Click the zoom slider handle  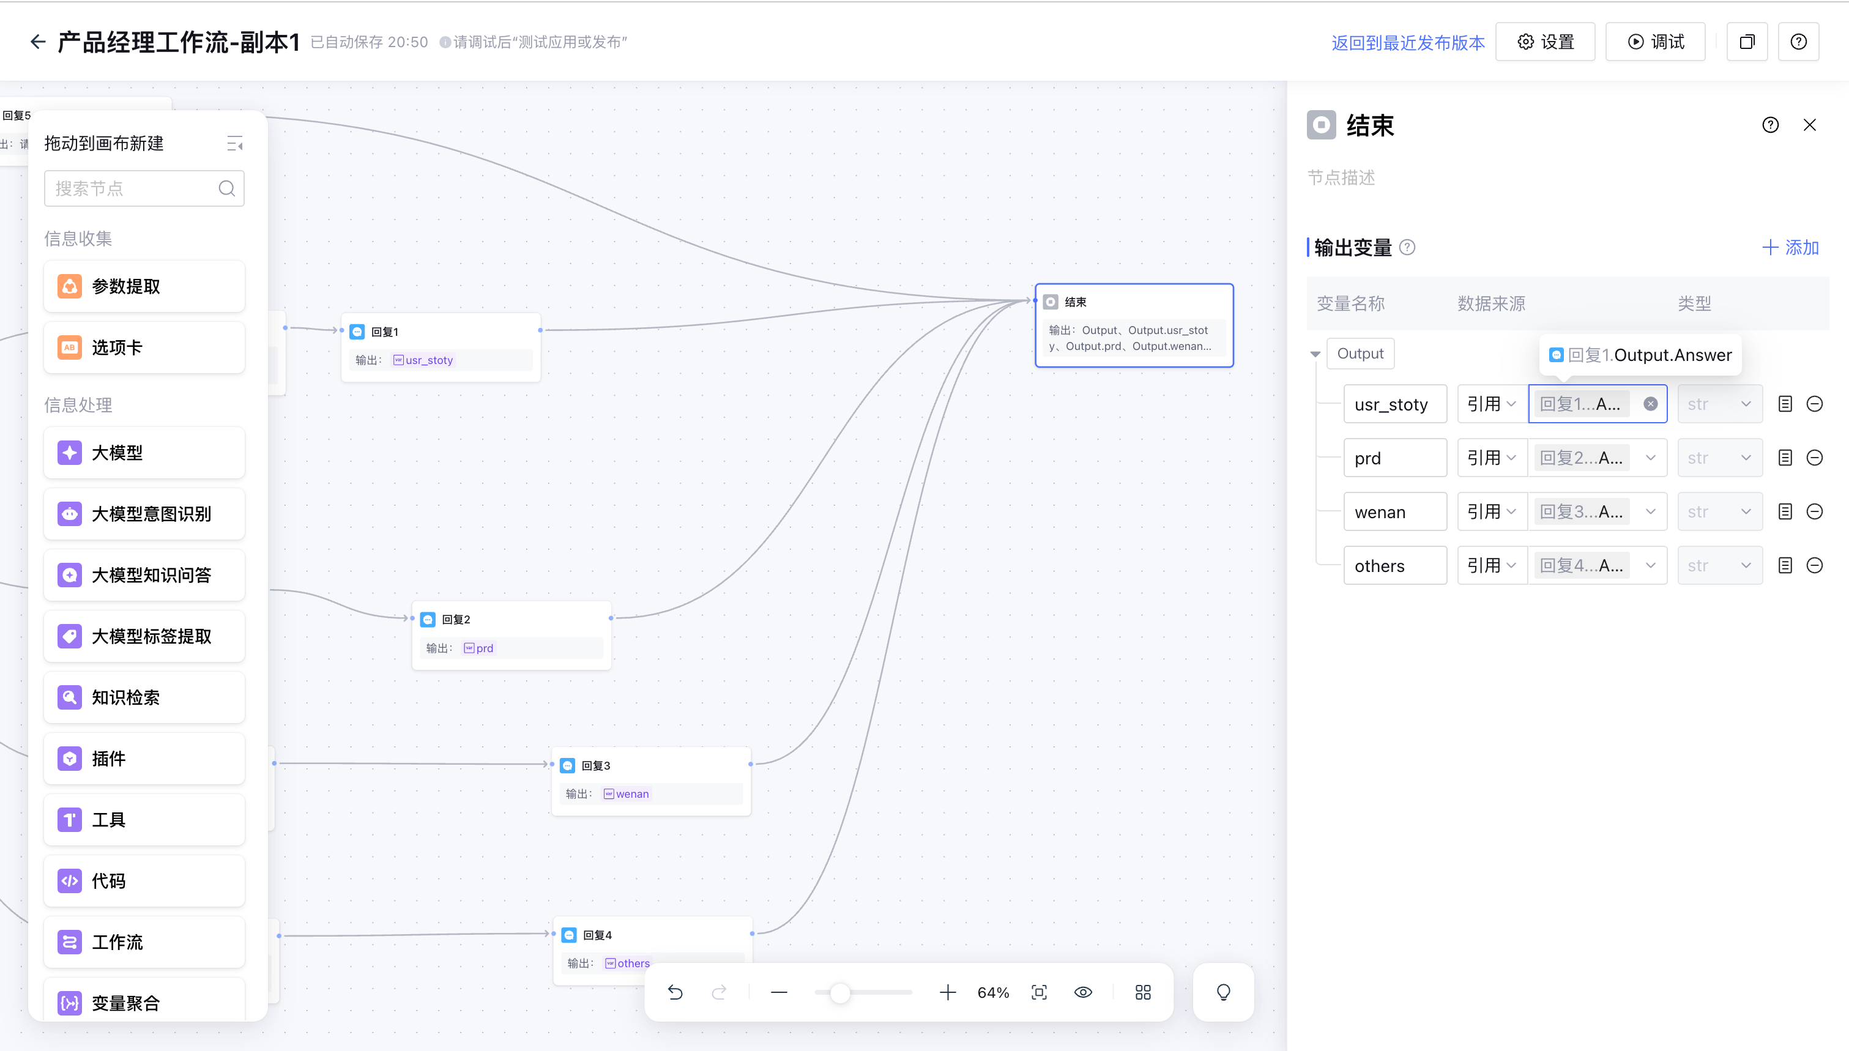[x=839, y=992]
